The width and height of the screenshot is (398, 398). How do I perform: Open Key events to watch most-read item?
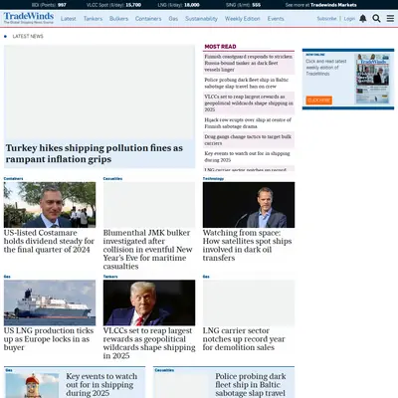[247, 156]
